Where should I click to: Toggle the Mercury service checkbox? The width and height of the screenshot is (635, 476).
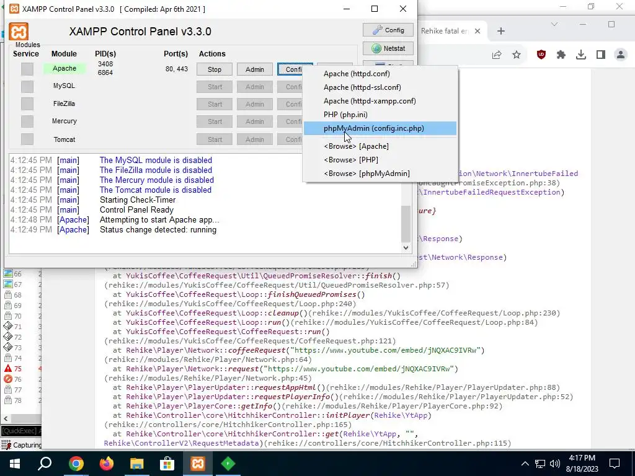[x=27, y=121]
